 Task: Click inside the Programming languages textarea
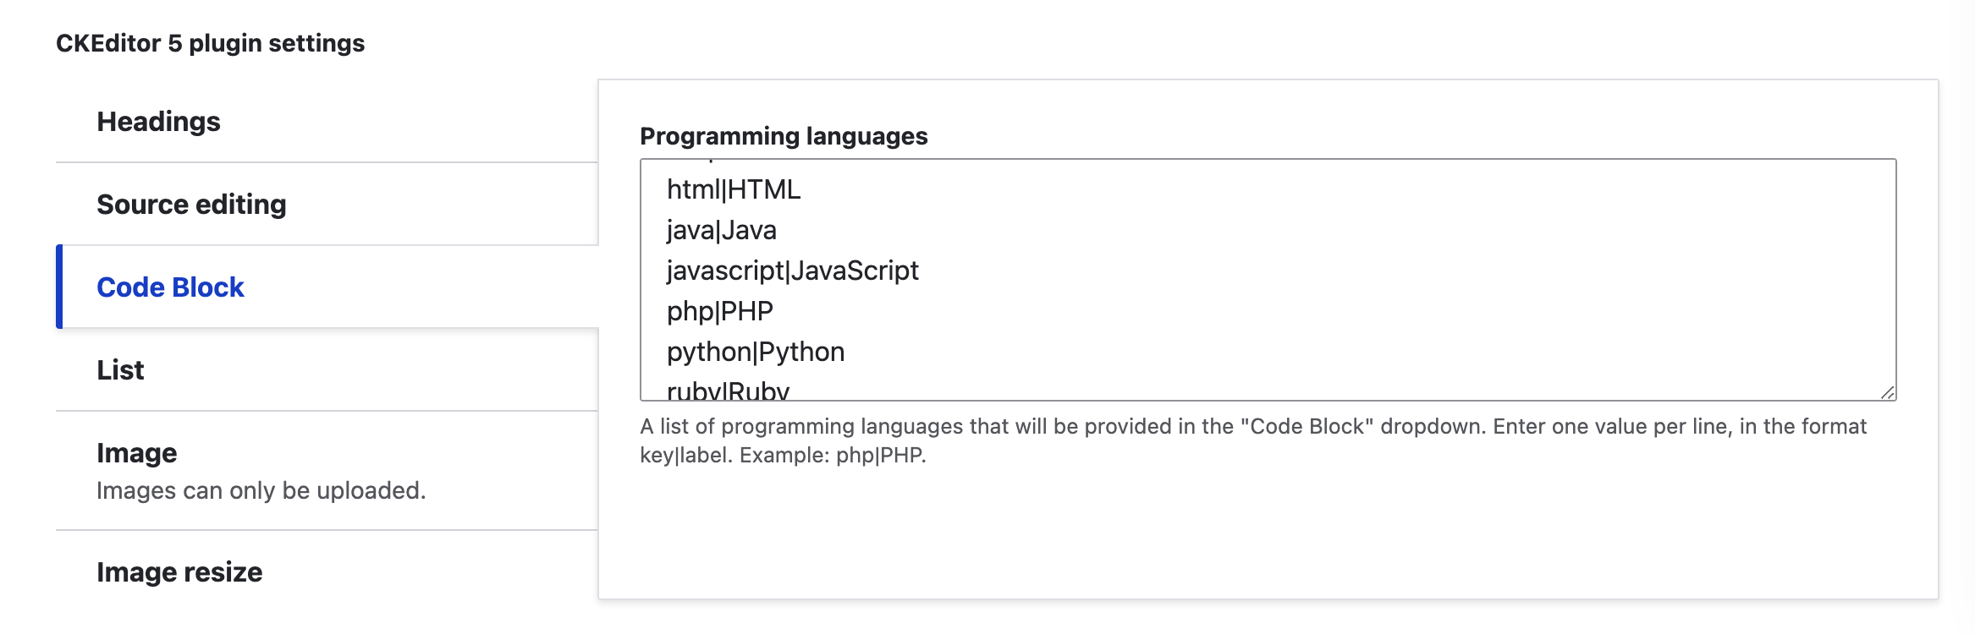1268,280
